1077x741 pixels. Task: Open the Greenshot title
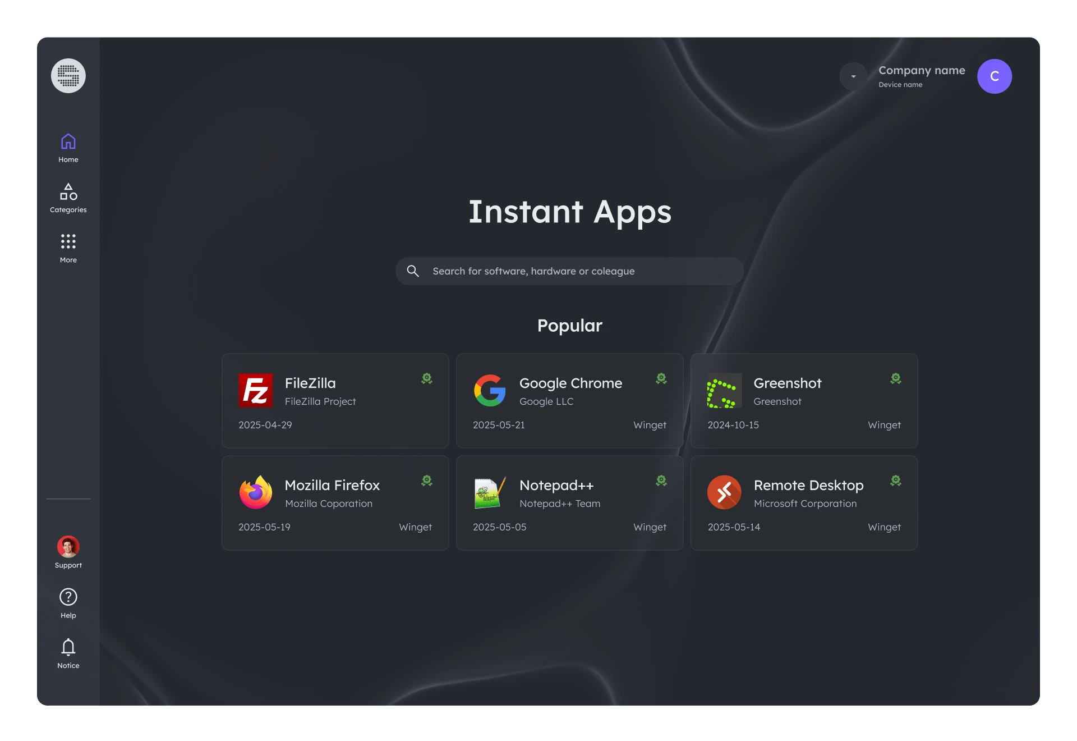[788, 383]
